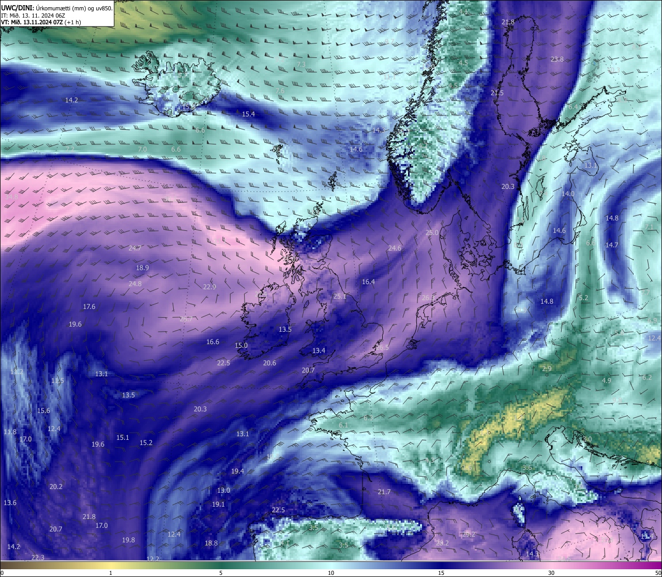The image size is (662, 577).
Task: Click the 15 label on the color scale
Action: [x=441, y=573]
